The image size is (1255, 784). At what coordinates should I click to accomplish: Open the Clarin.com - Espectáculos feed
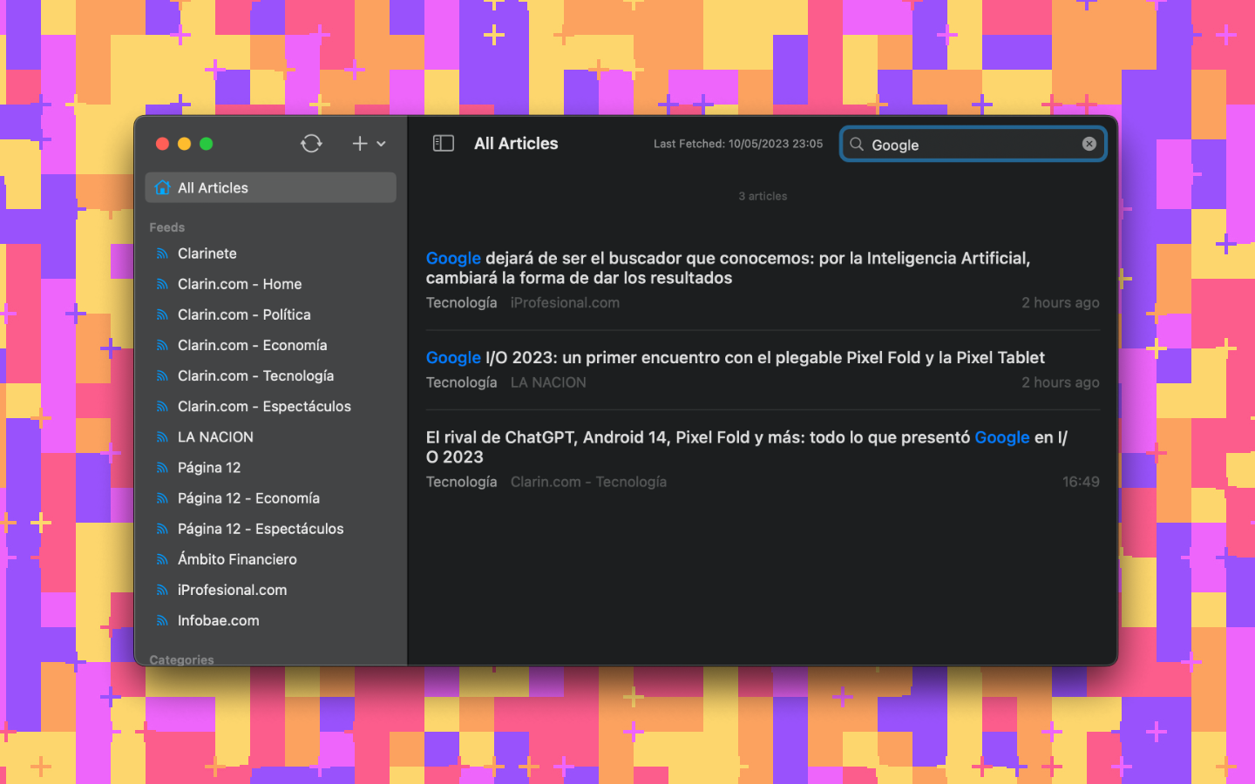(270, 406)
